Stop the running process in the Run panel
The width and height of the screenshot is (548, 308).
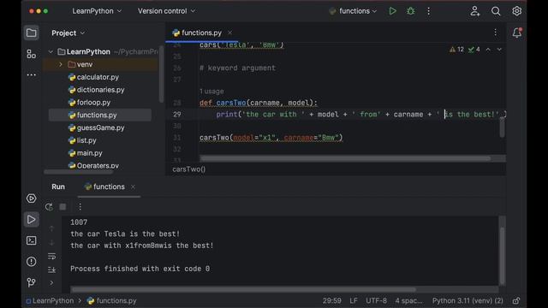(x=63, y=207)
